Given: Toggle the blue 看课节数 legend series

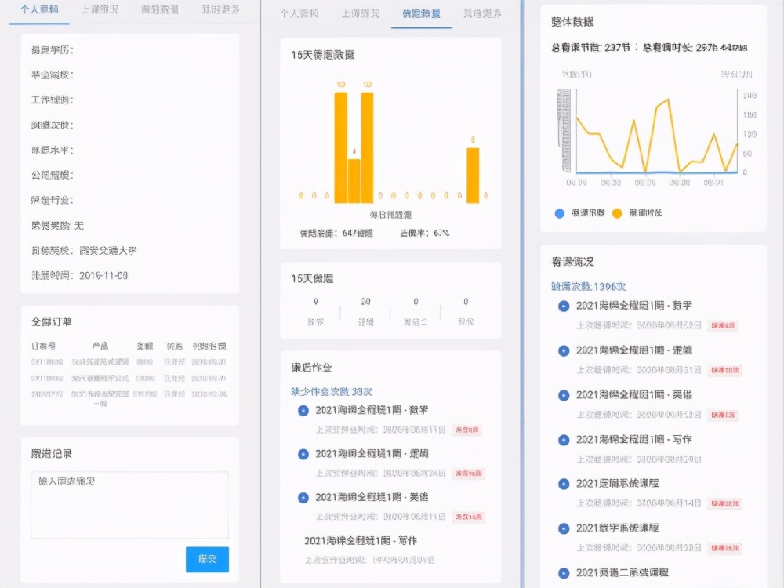Looking at the screenshot, I should [560, 213].
